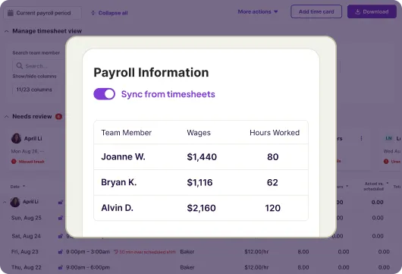Collapse April Li timesheet row

[x=5, y=202]
